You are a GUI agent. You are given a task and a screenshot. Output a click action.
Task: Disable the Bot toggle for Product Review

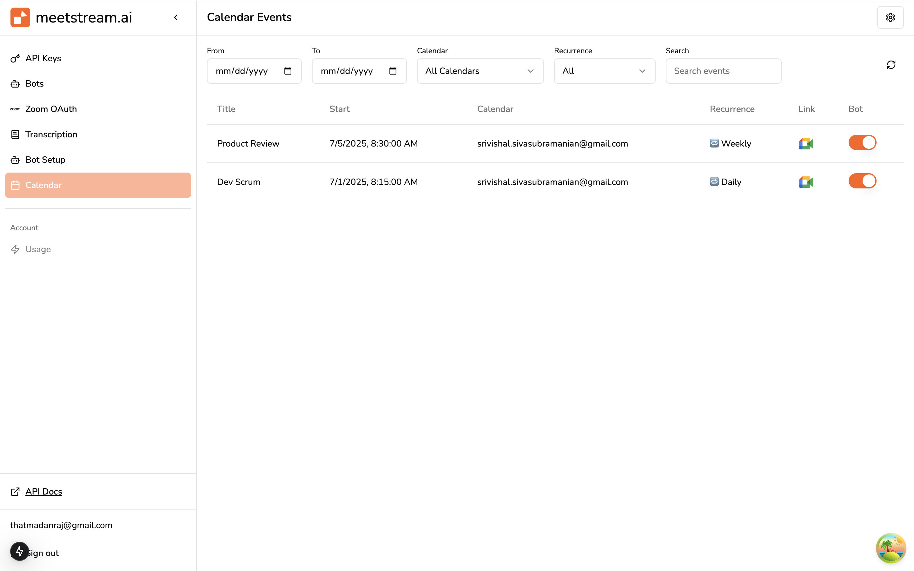point(862,142)
